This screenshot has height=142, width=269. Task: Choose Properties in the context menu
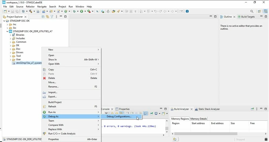pyautogui.click(x=71, y=139)
